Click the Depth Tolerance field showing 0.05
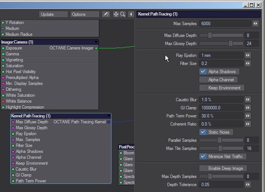 pyautogui.click(x=221, y=184)
